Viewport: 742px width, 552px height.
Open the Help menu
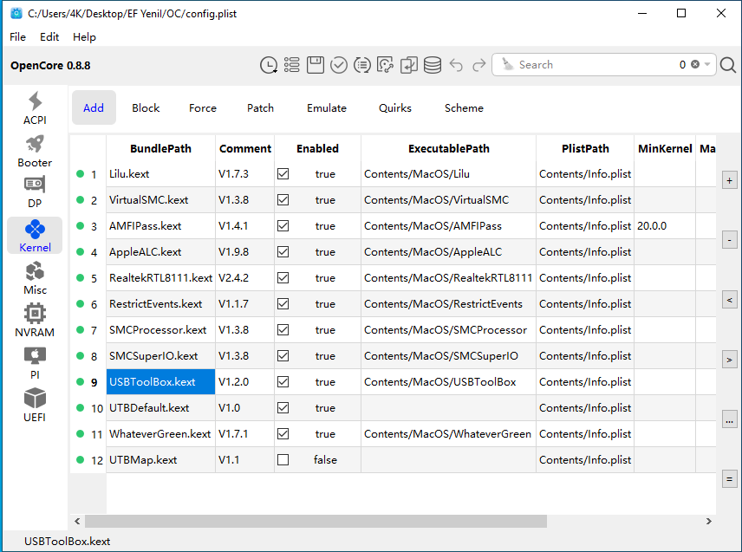pos(84,37)
